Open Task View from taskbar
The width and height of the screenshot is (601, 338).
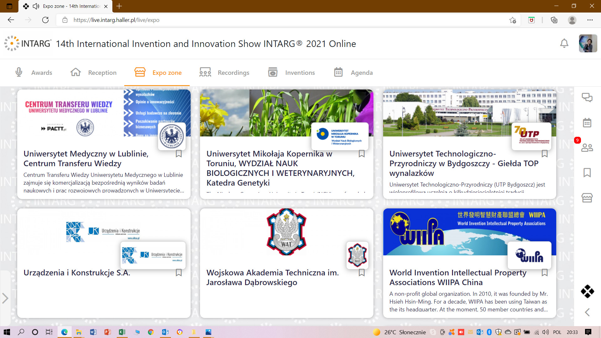(49, 332)
